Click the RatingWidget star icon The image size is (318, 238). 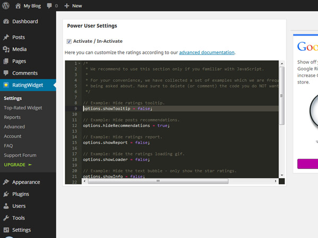coord(6,85)
